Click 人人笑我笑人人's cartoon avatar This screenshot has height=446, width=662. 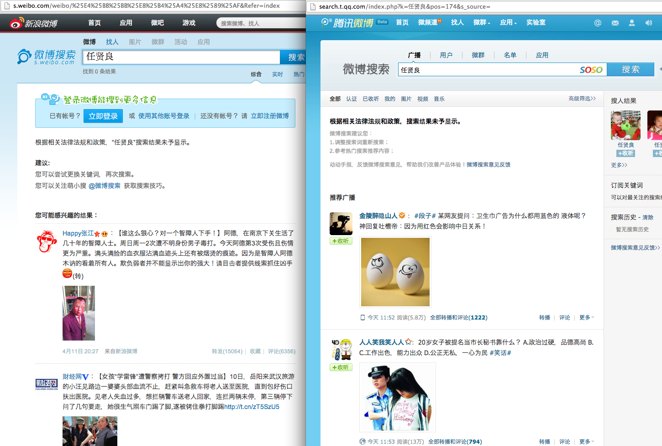(341, 350)
